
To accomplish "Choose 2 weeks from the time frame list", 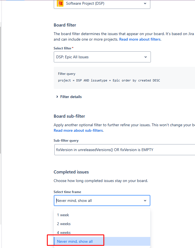I will click(x=64, y=224).
